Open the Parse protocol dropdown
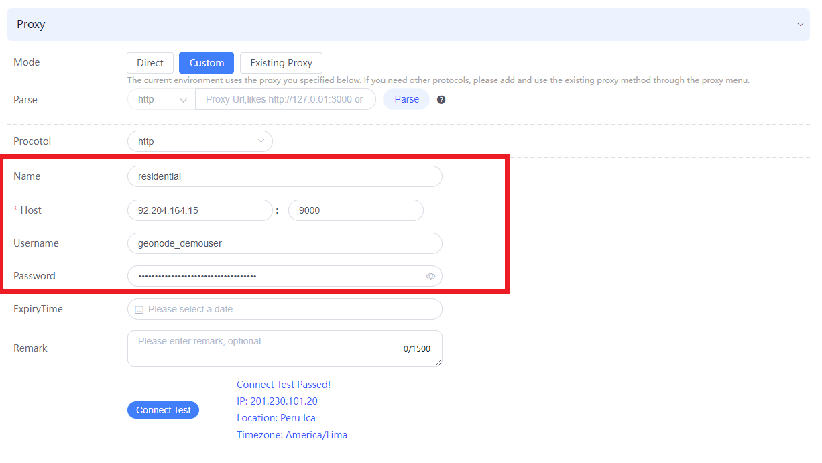 pyautogui.click(x=160, y=98)
